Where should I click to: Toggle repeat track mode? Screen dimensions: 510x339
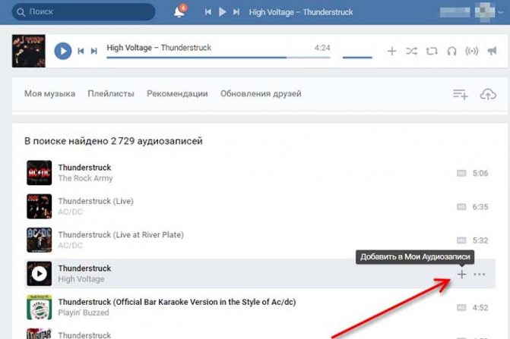[432, 51]
